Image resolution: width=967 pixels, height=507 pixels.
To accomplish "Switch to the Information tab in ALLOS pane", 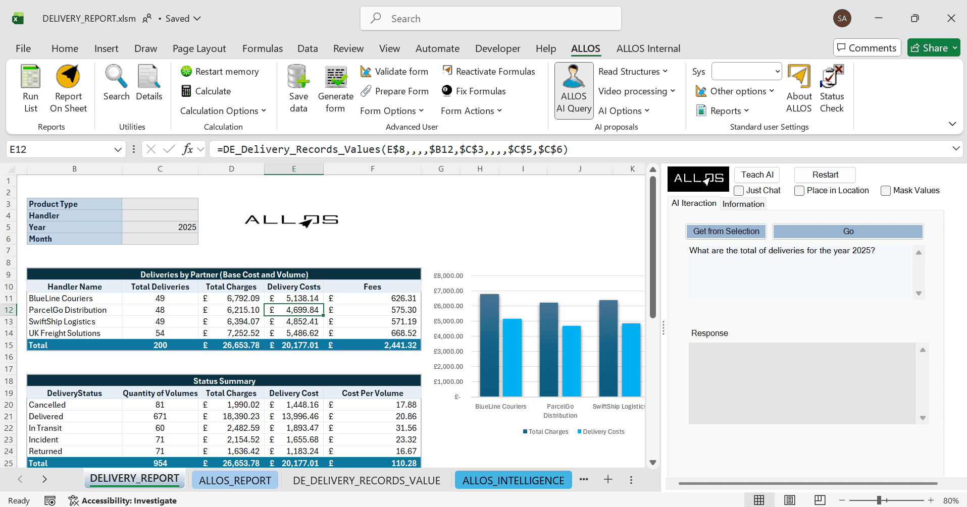I will (x=743, y=204).
